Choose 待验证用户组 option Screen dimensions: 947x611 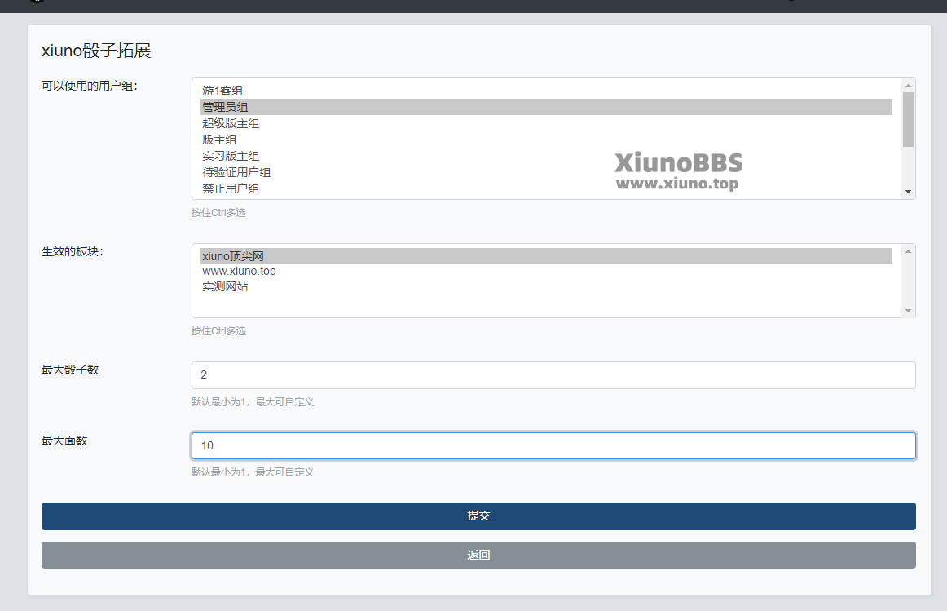coord(546,172)
